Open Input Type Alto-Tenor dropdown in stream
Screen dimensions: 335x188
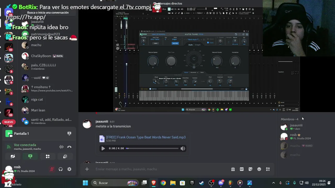155,39
